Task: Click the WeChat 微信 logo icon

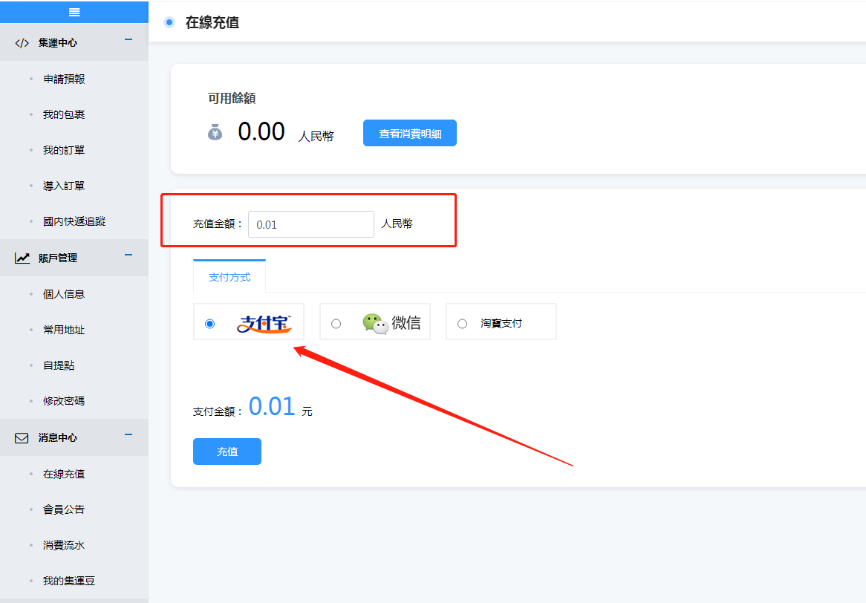Action: (x=375, y=323)
